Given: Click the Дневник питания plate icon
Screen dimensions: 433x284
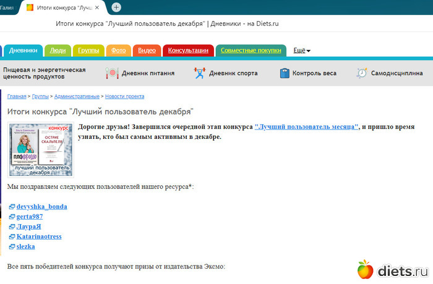Looking at the screenshot, I should [112, 73].
